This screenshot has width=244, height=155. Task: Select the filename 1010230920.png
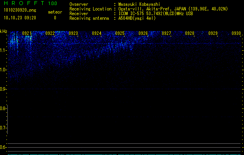20,10
